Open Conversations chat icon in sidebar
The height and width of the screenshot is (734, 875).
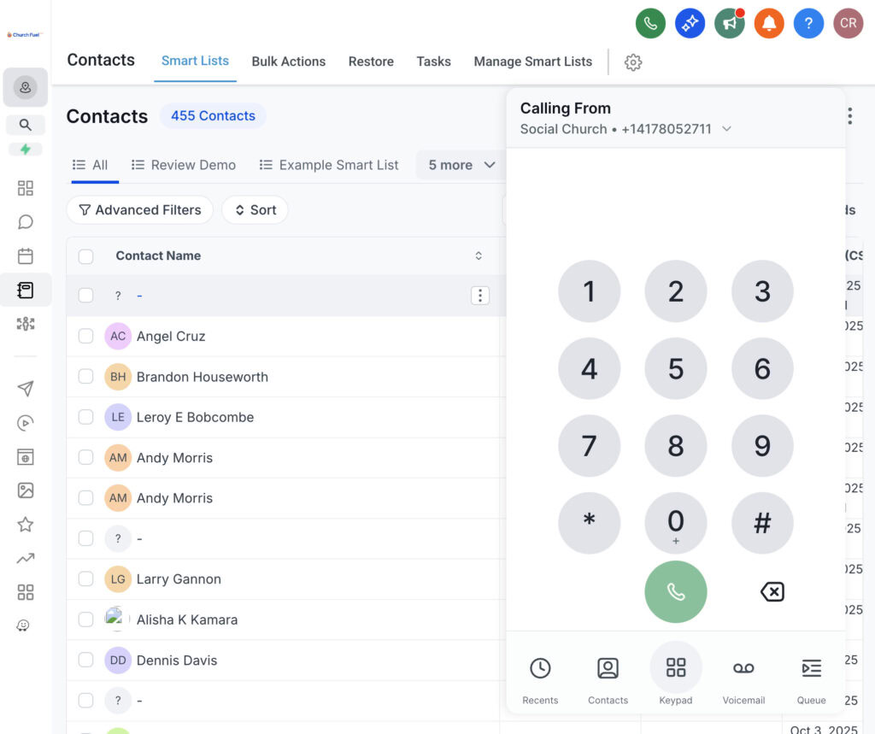tap(26, 222)
